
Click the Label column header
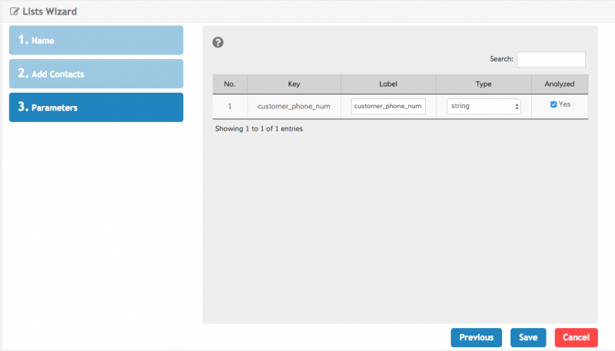pos(388,84)
